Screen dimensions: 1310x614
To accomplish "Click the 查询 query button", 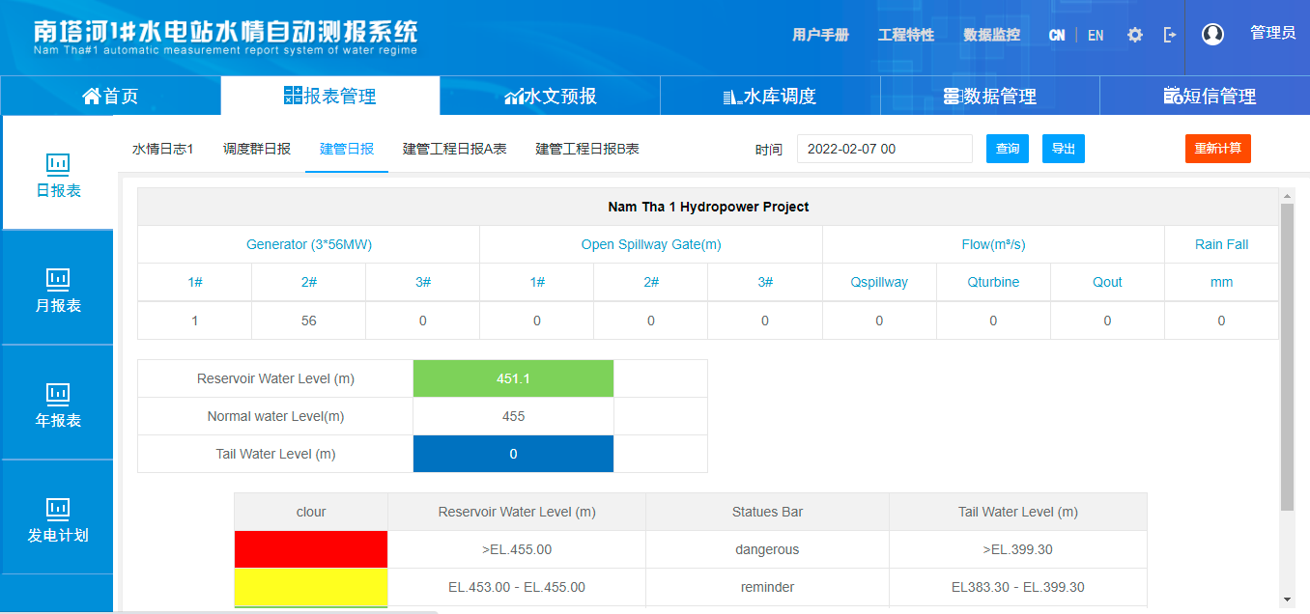I will point(1008,149).
